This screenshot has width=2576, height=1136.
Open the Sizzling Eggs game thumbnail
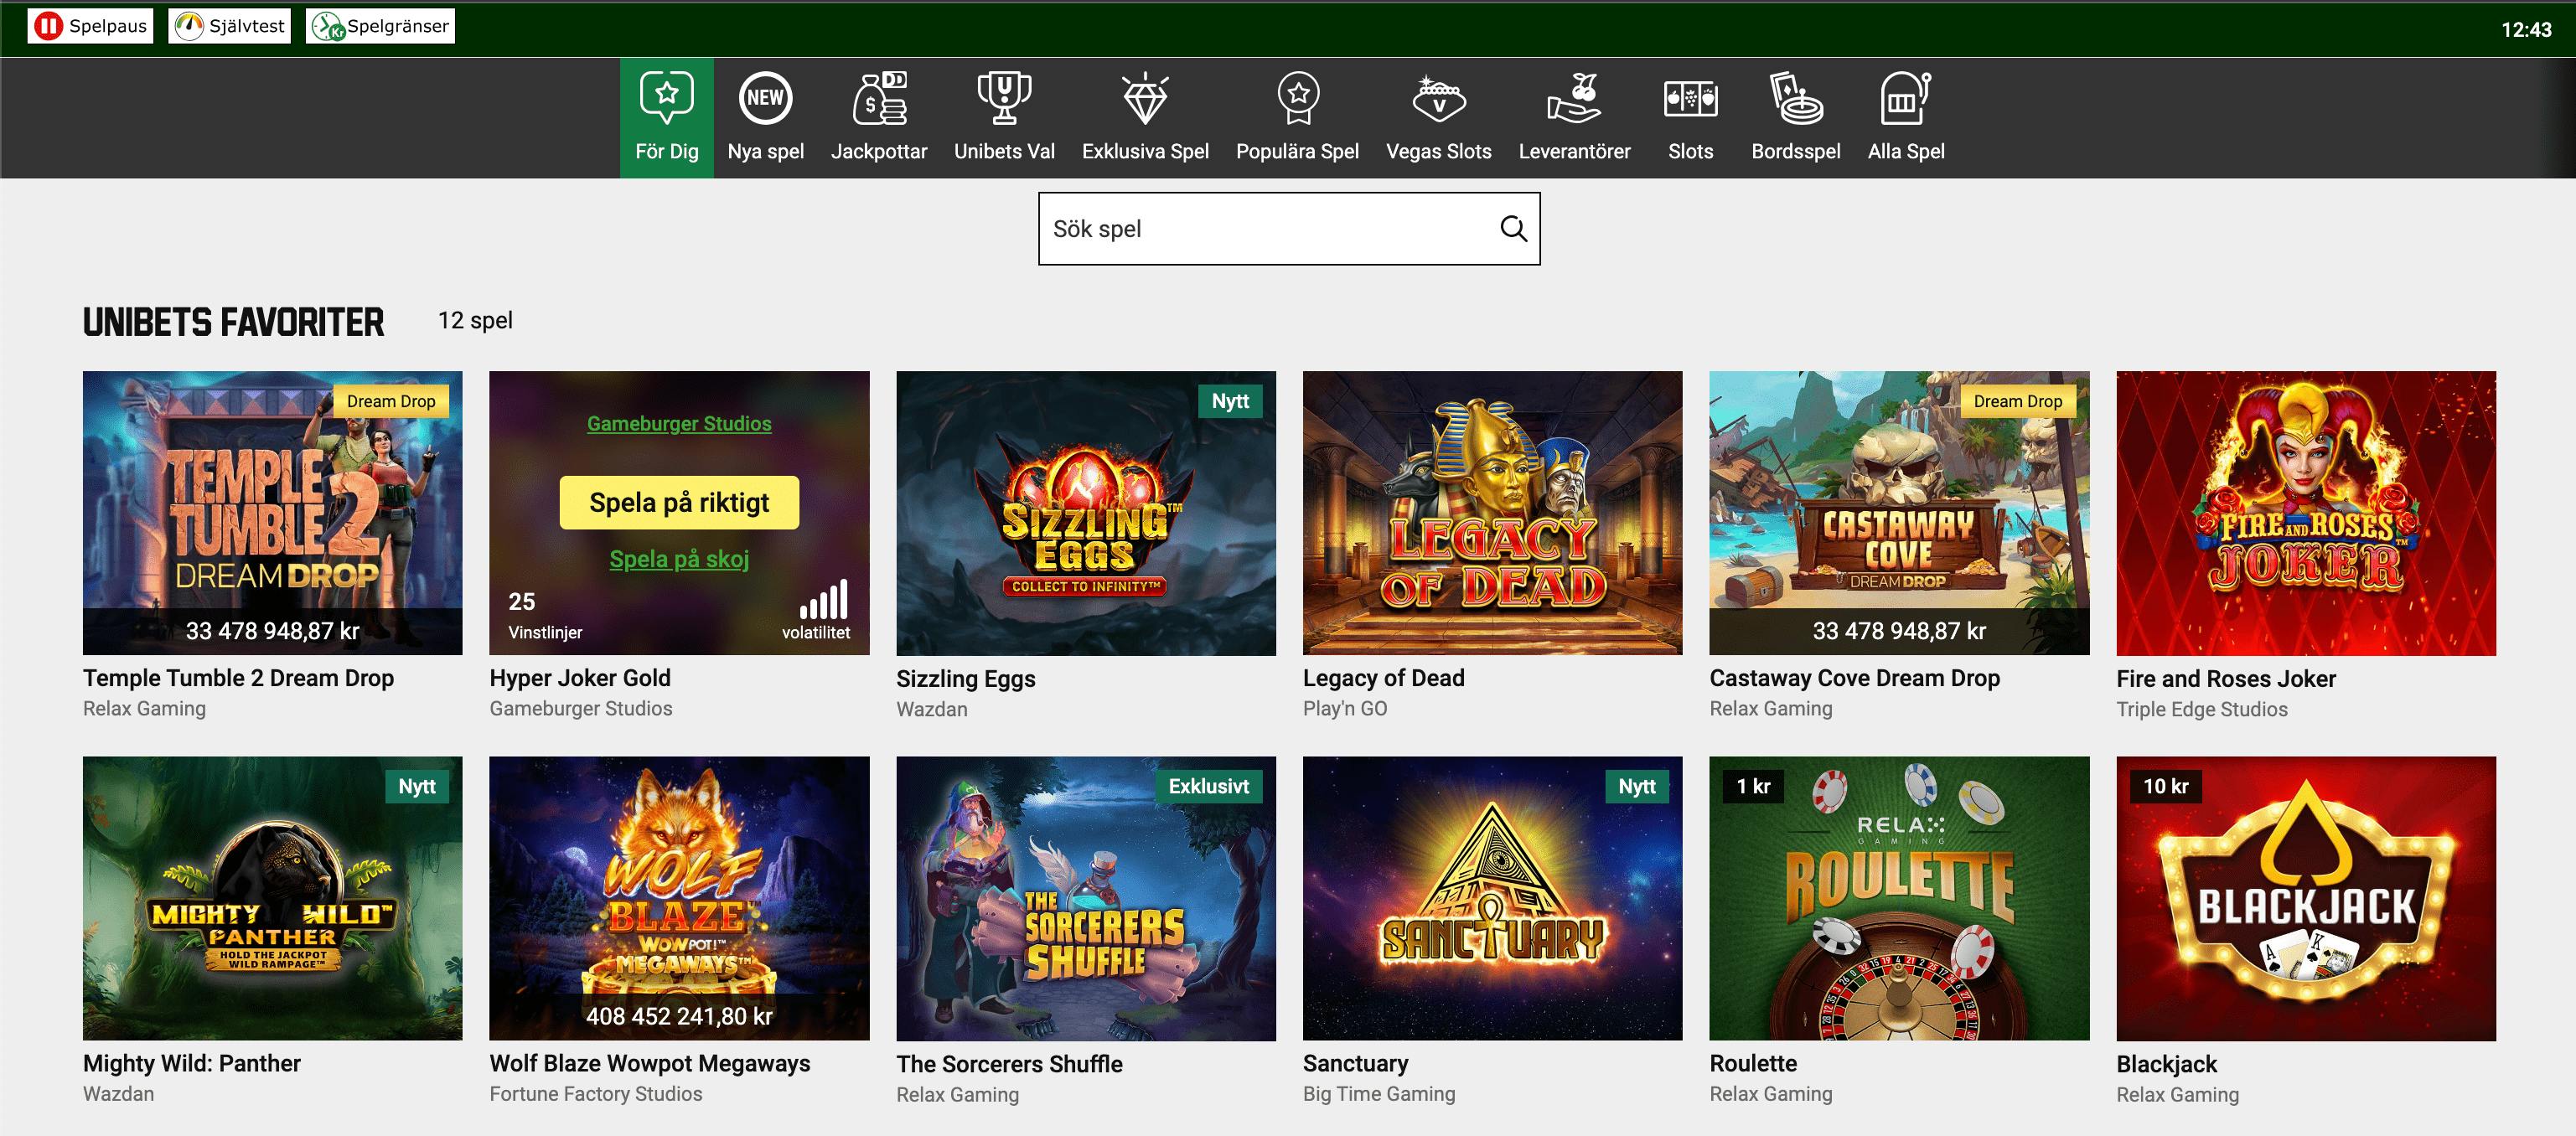tap(1086, 513)
